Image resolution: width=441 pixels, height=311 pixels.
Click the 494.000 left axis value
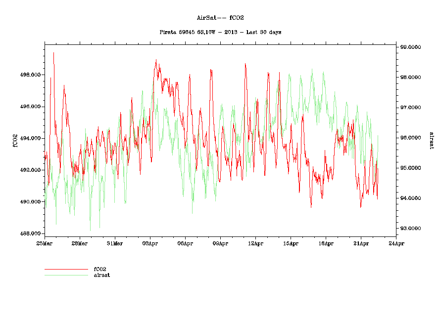(30, 138)
